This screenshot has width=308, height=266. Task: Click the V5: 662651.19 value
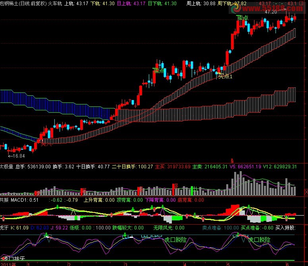click(245, 167)
